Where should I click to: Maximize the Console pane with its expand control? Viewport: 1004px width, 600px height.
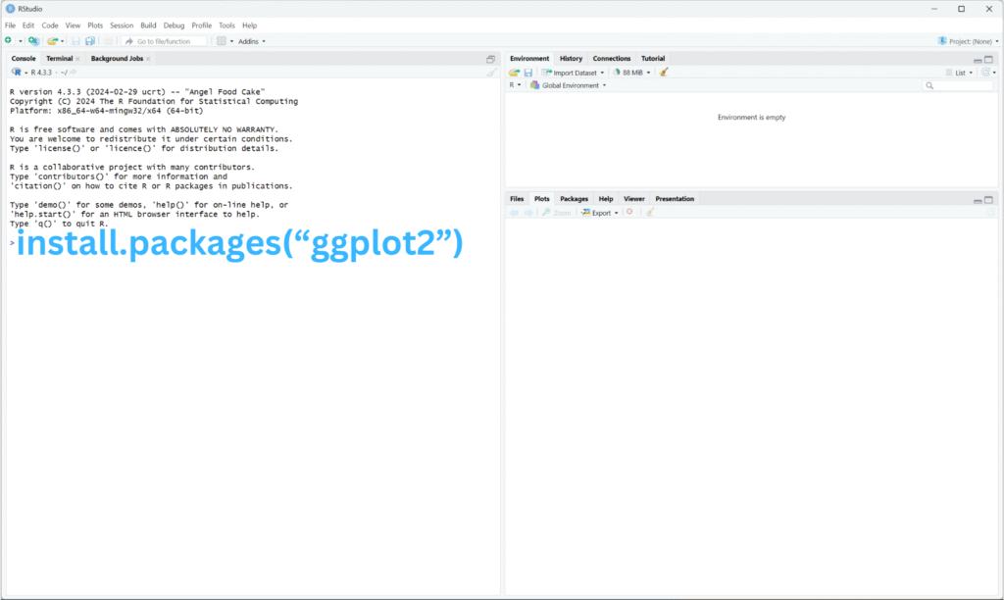point(490,58)
